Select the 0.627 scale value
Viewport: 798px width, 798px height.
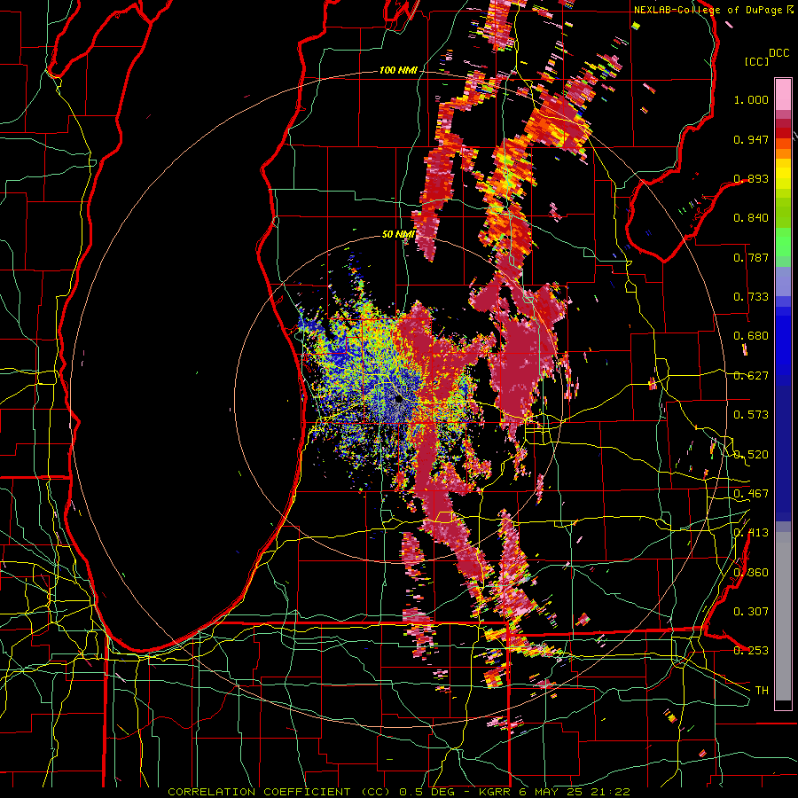tap(751, 376)
